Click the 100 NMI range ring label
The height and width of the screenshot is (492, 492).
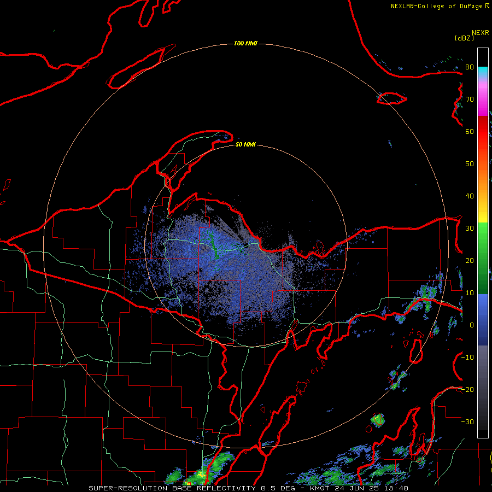(245, 43)
